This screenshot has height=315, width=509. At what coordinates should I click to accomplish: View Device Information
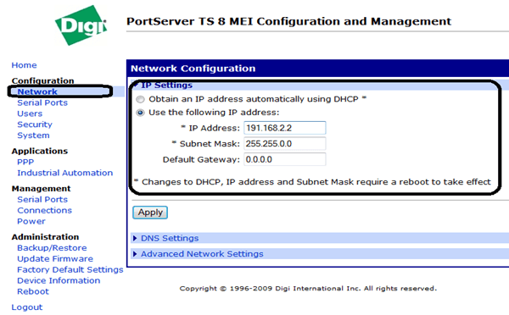(x=59, y=280)
